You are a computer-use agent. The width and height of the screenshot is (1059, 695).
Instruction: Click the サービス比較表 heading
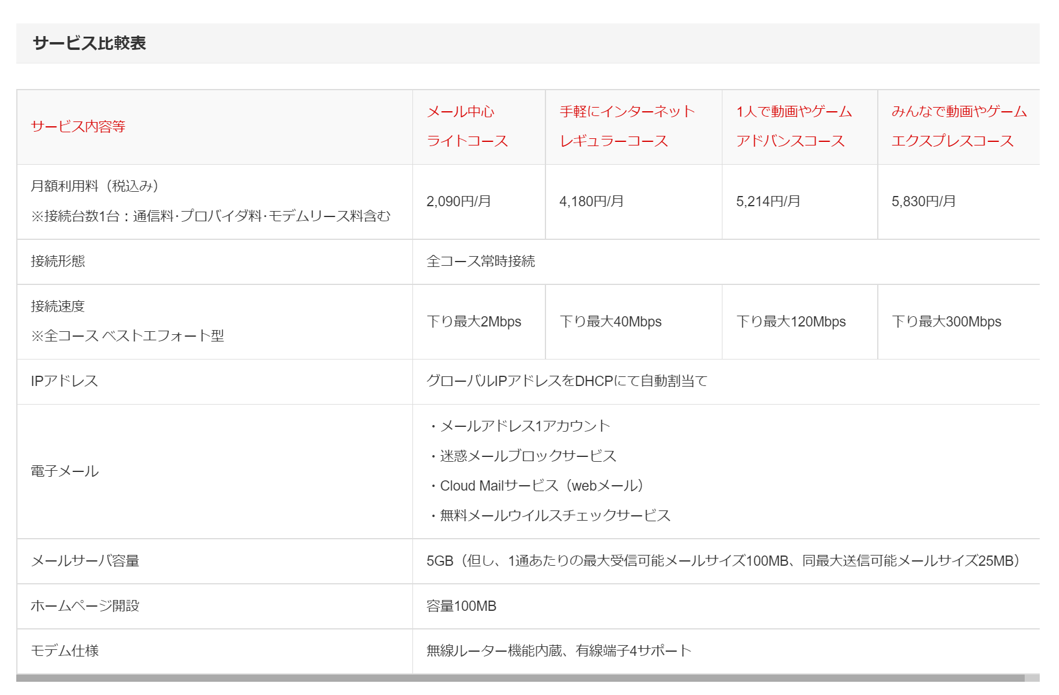coord(89,43)
